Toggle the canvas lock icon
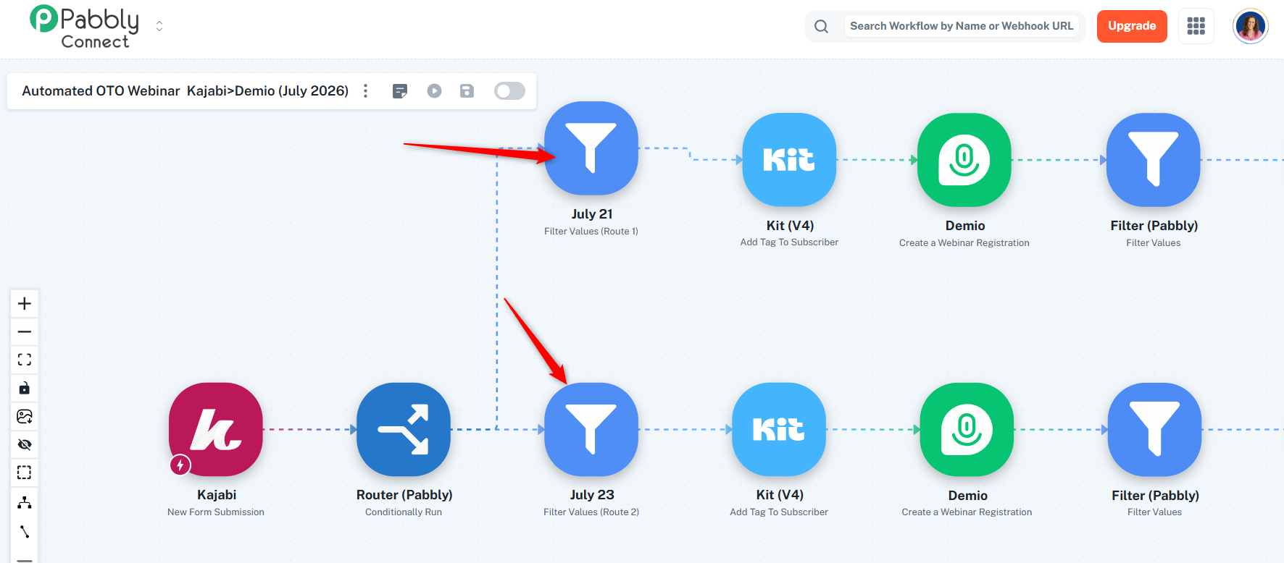The image size is (1284, 563). 25,388
